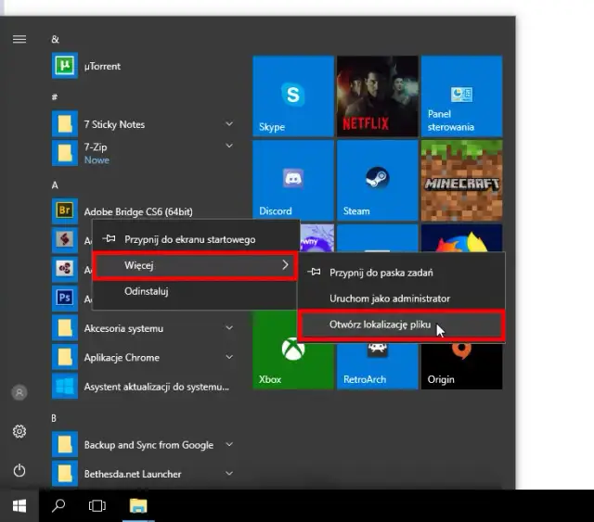The image size is (594, 522).
Task: Open the Firefox tile
Action: [462, 238]
